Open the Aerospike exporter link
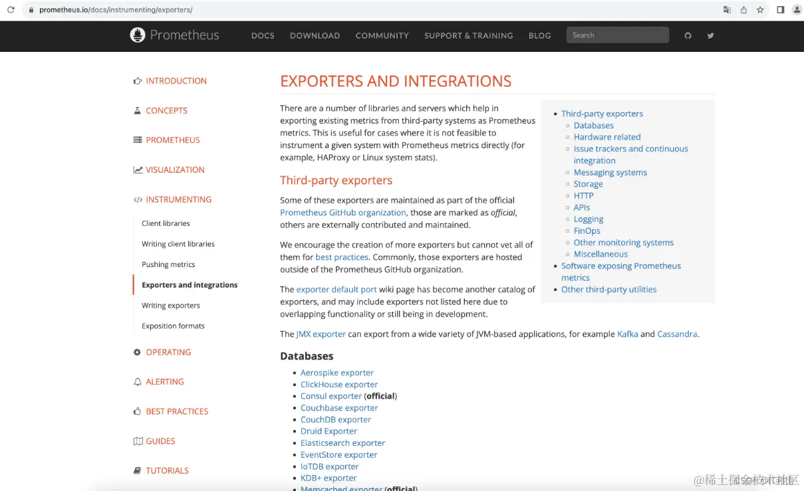This screenshot has width=804, height=491. 337,373
